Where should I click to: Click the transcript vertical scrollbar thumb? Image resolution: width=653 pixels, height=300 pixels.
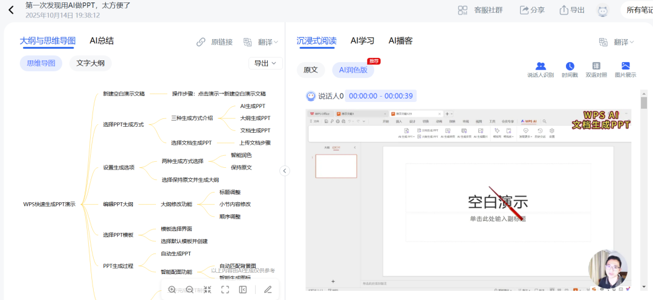point(644,103)
